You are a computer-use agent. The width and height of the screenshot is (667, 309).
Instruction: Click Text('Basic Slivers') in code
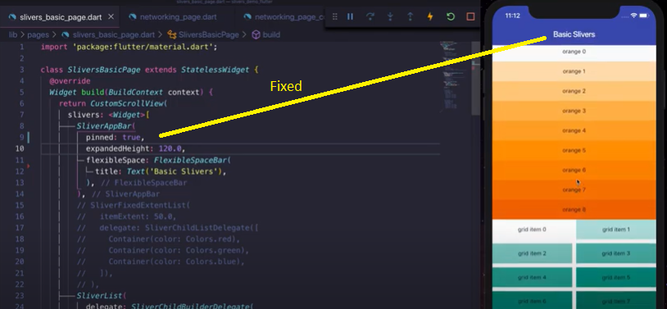click(x=174, y=171)
